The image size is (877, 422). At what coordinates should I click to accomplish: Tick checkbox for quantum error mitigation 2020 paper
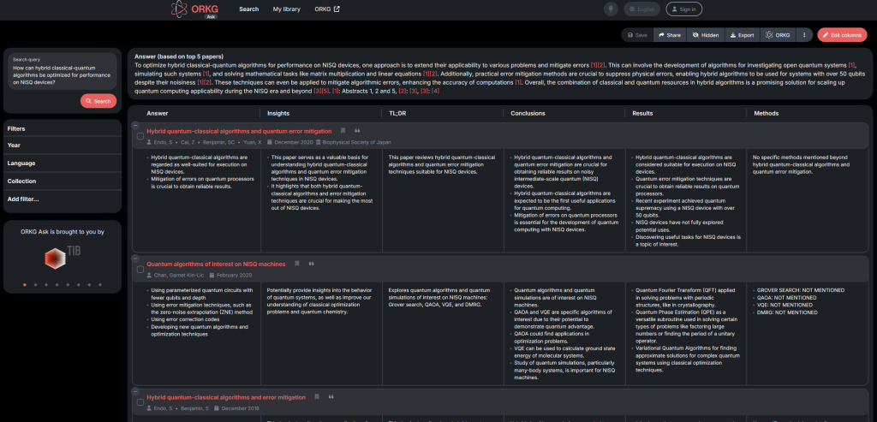click(140, 136)
